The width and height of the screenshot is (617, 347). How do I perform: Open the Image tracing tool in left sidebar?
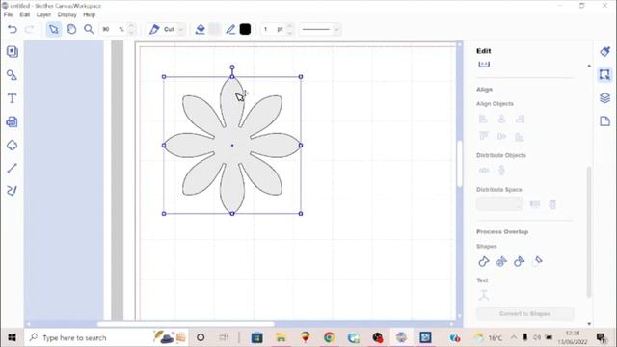pos(12,122)
